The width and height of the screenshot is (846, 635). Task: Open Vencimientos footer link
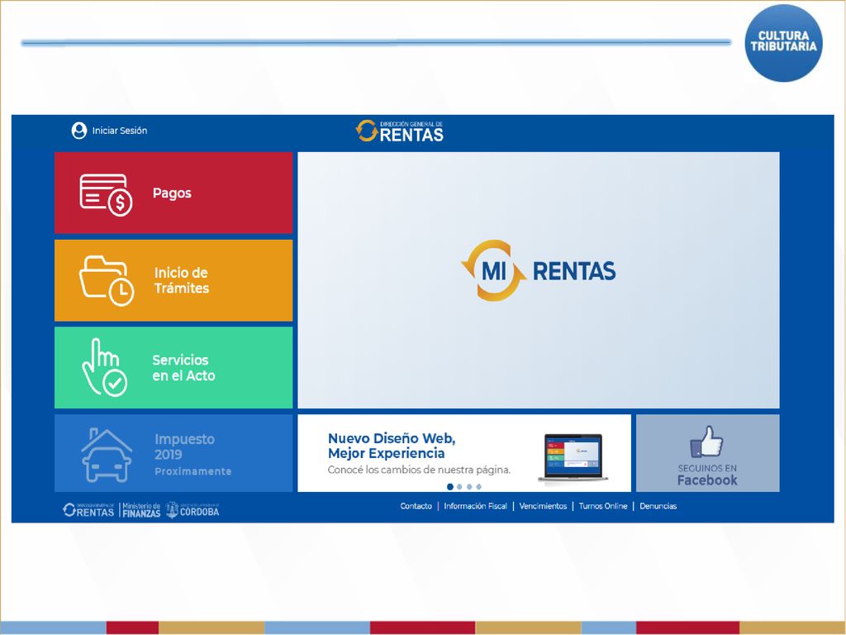543,507
